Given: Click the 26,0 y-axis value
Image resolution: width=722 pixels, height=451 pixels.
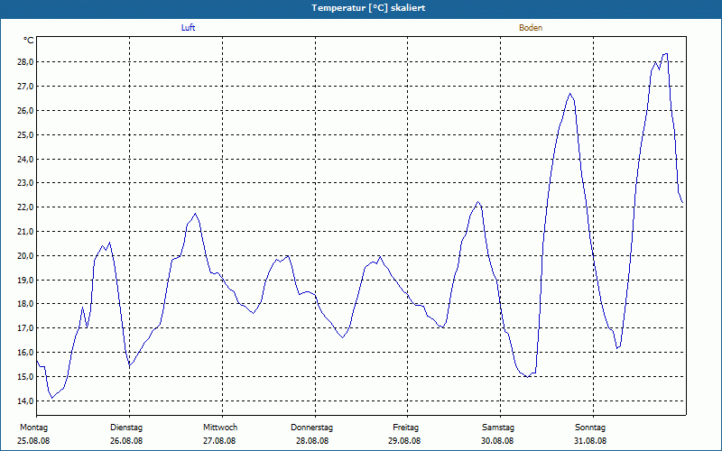Looking at the screenshot, I should (x=26, y=111).
